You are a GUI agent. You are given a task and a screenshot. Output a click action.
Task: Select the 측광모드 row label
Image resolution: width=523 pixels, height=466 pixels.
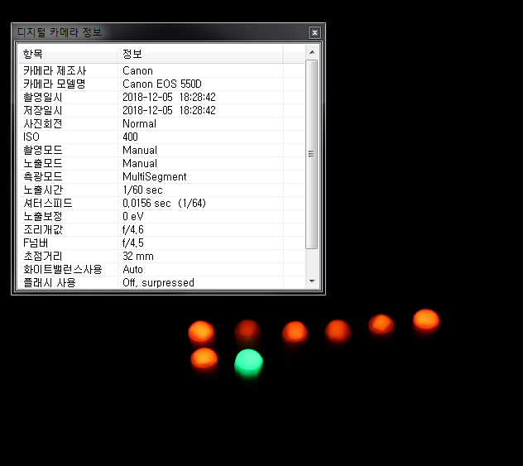43,177
